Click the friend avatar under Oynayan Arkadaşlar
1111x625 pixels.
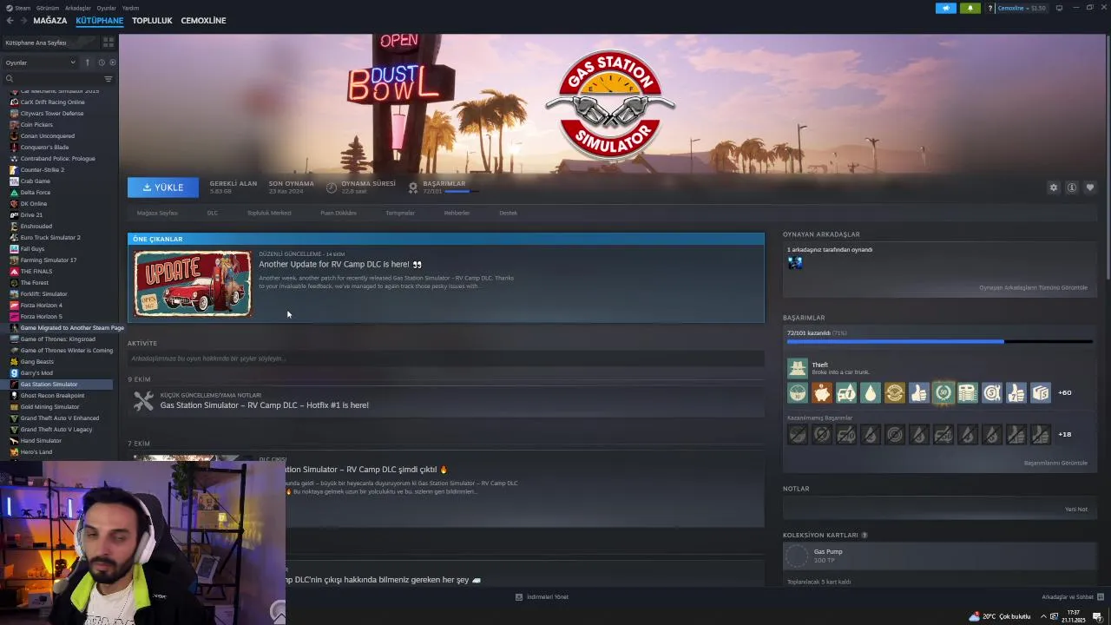point(795,262)
